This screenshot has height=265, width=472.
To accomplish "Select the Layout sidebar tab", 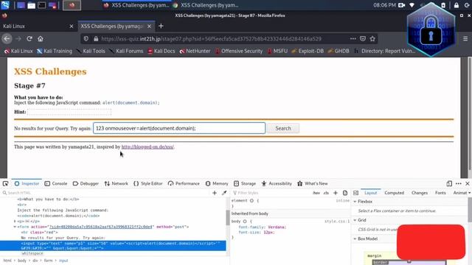I will point(370,193).
